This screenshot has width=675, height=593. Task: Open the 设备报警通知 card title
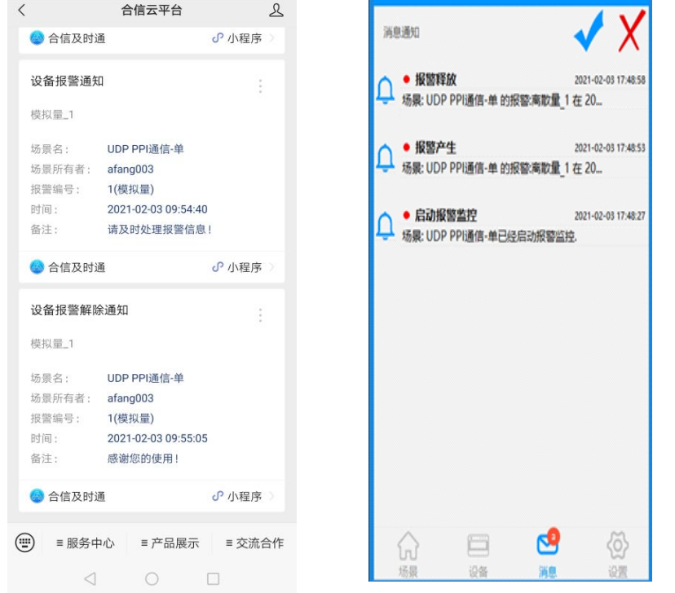67,81
